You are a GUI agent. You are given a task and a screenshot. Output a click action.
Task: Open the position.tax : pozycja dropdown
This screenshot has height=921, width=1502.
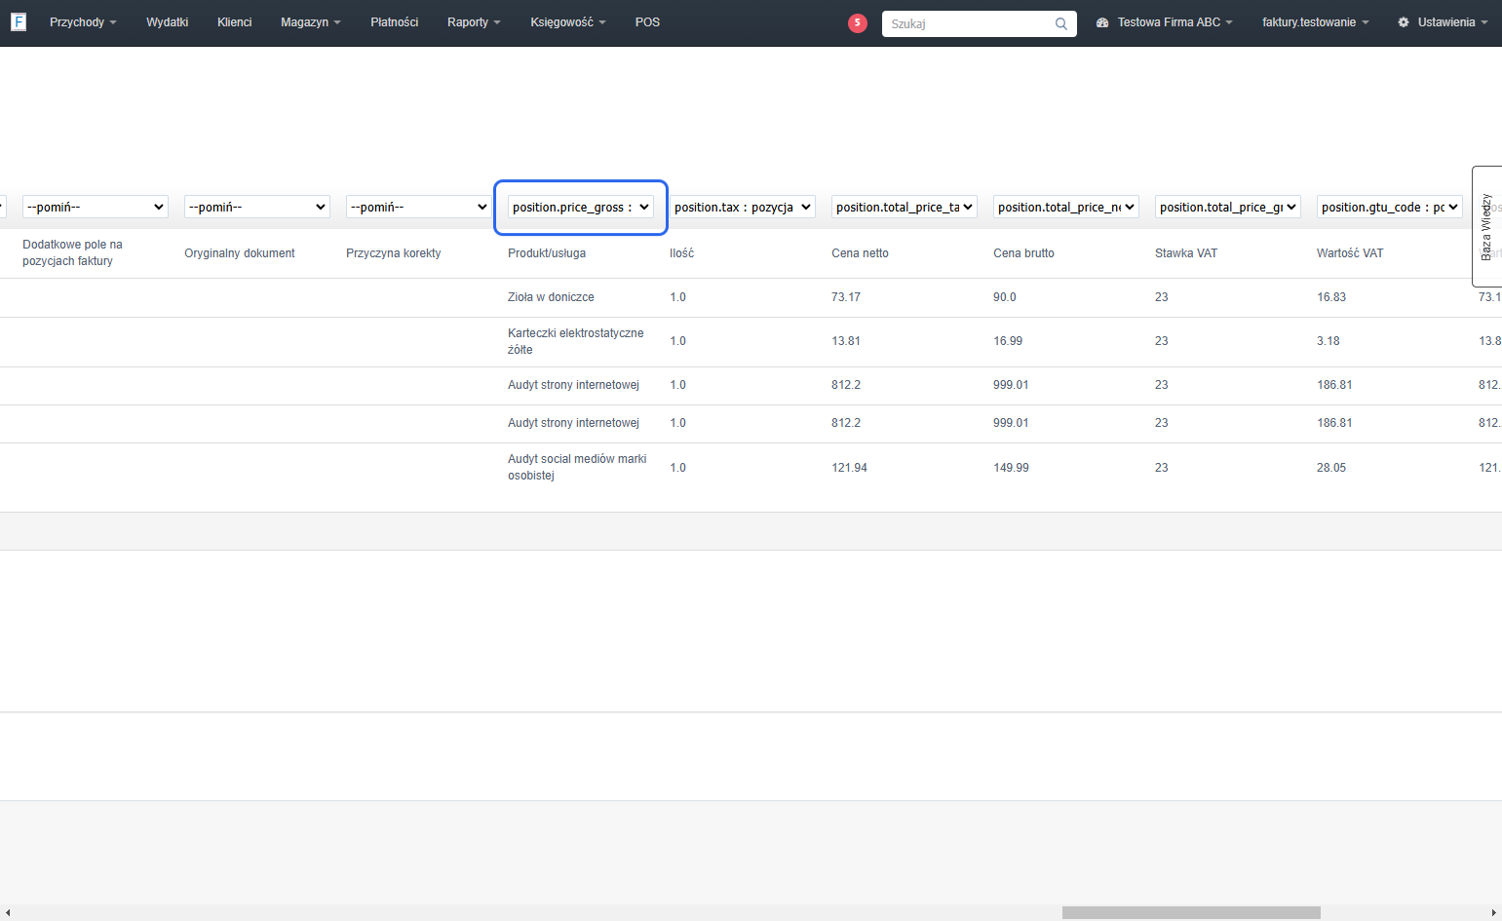click(x=743, y=207)
